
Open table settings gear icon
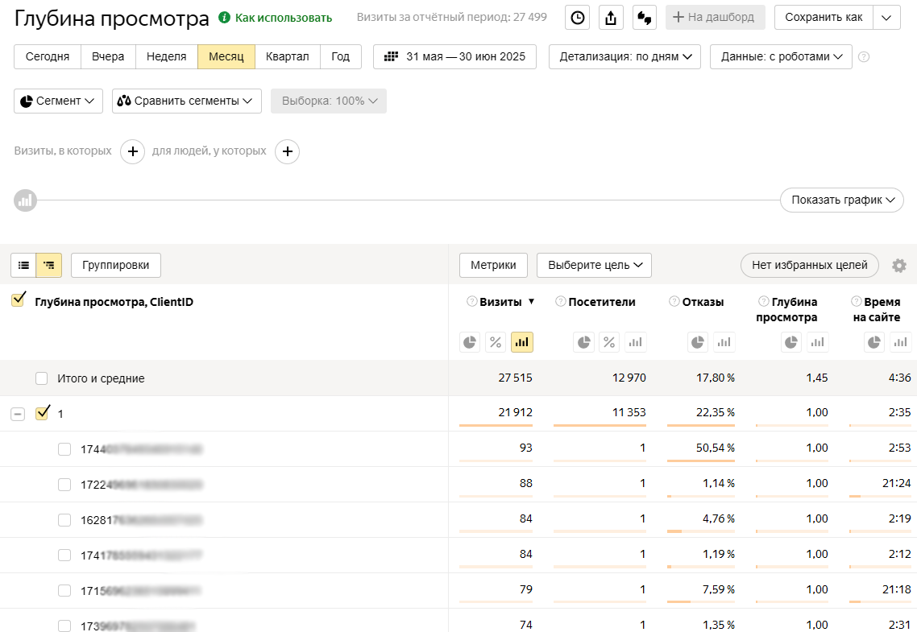click(x=899, y=265)
